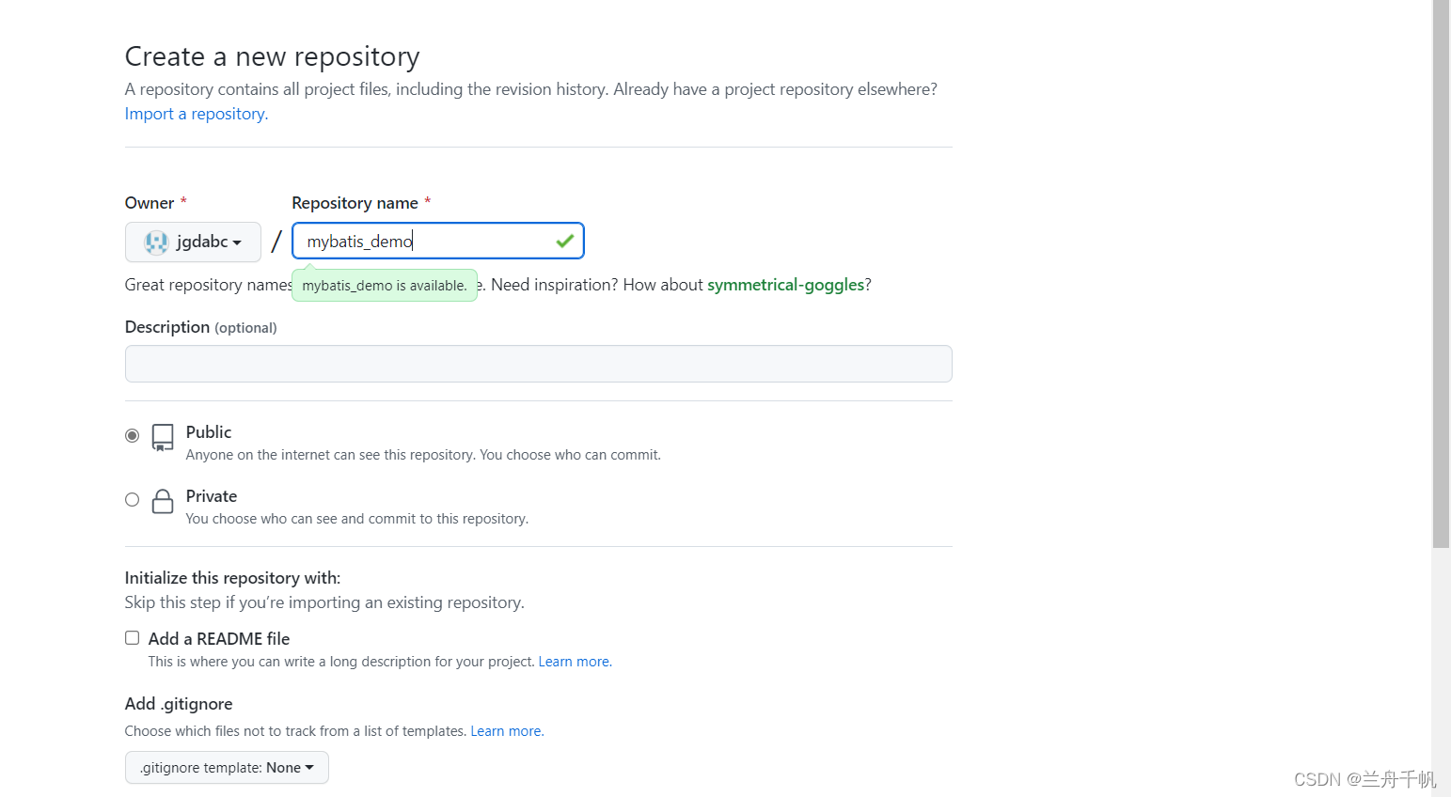
Task: Click the public repository book icon
Action: [x=163, y=437]
